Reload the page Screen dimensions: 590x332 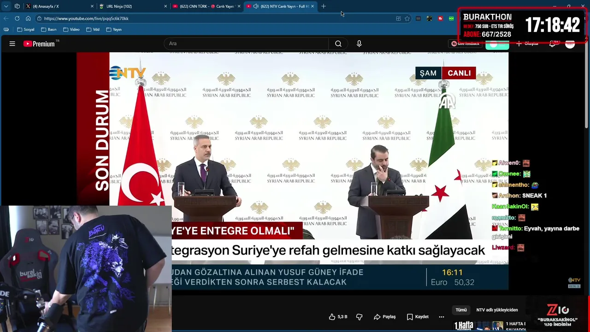pos(17,18)
